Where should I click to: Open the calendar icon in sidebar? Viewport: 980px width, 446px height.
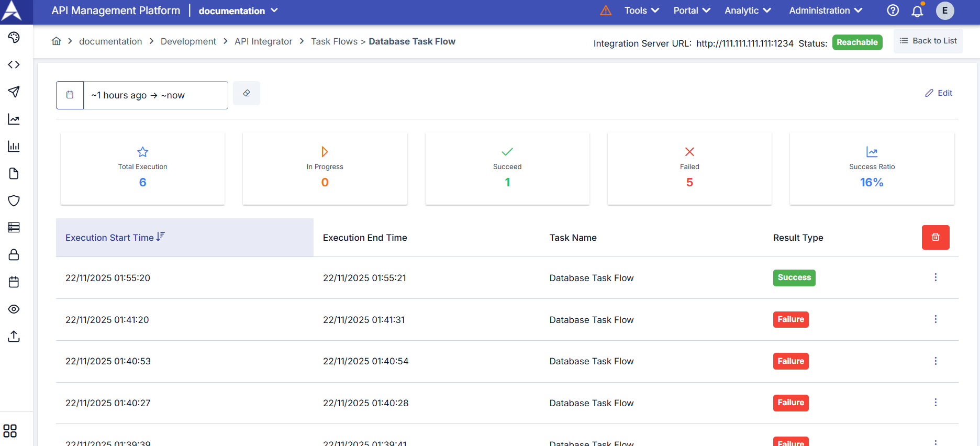(x=14, y=282)
